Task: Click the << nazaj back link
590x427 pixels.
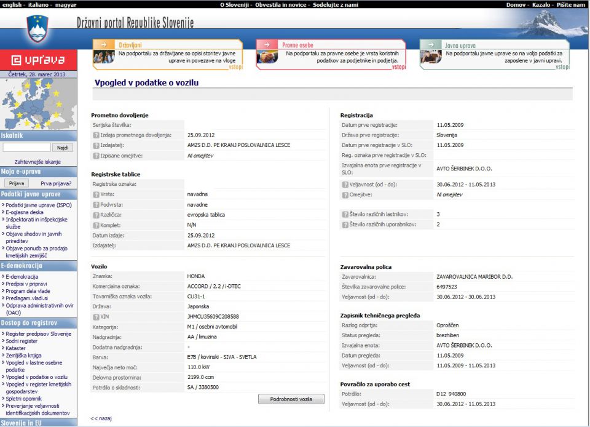Action: 101,418
